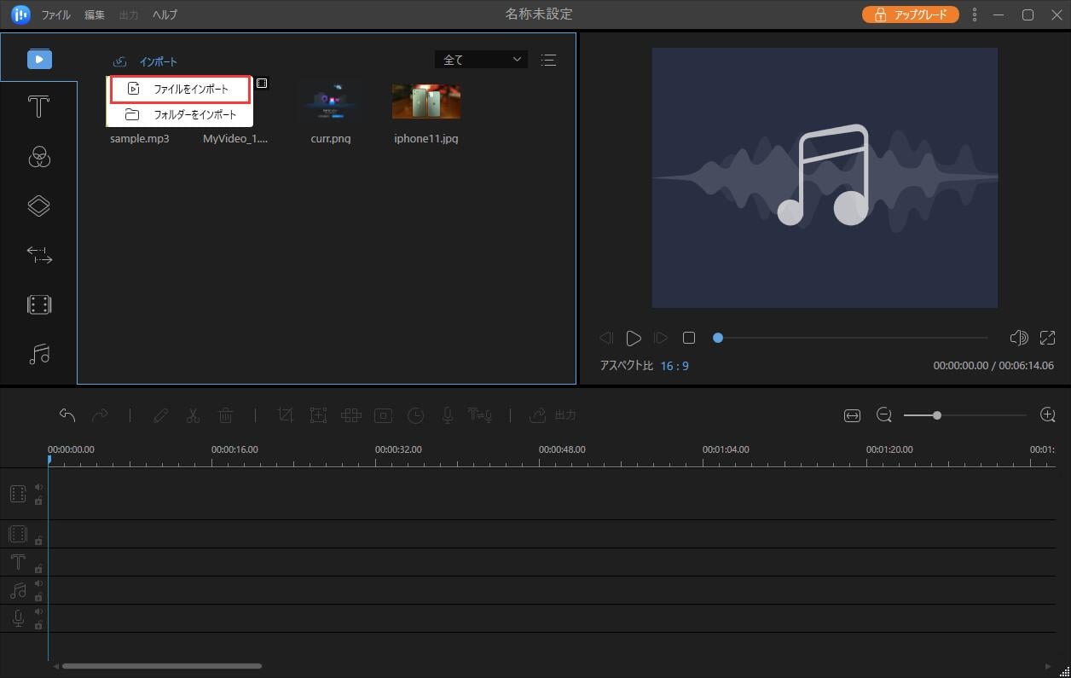This screenshot has width=1071, height=678.
Task: Click the timeline zoom slider handle
Action: click(x=937, y=415)
